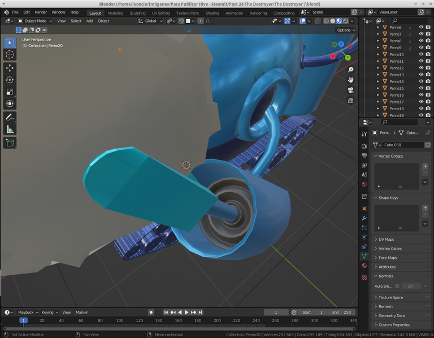Image resolution: width=434 pixels, height=338 pixels.
Task: Pick the Rotate tool
Action: click(x=10, y=80)
